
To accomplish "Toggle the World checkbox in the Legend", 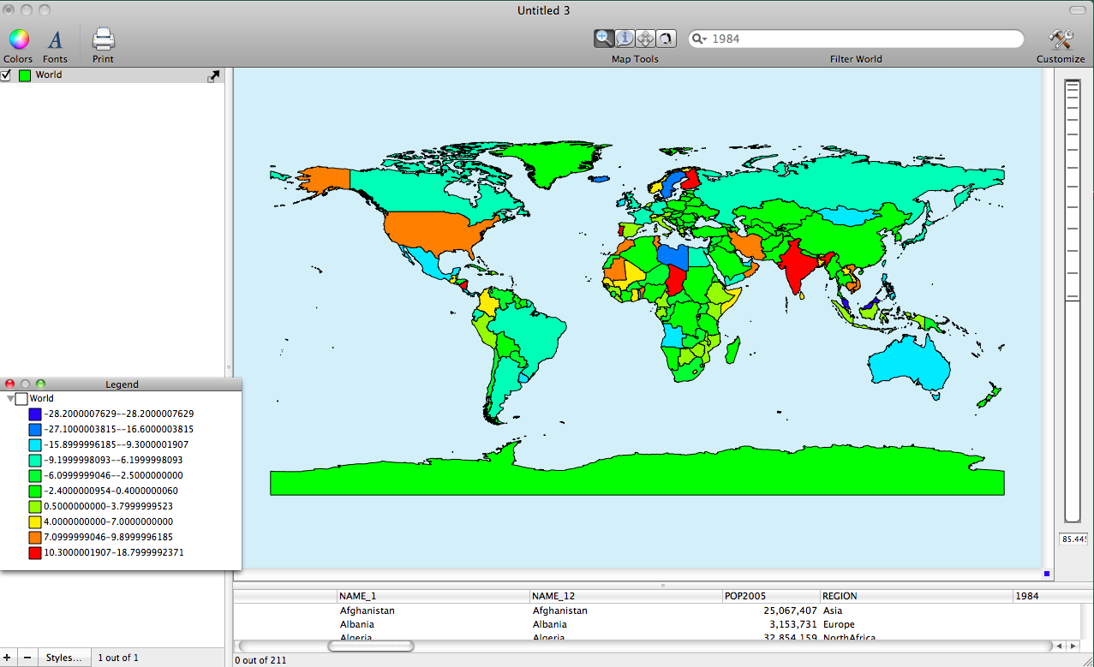I will point(21,399).
